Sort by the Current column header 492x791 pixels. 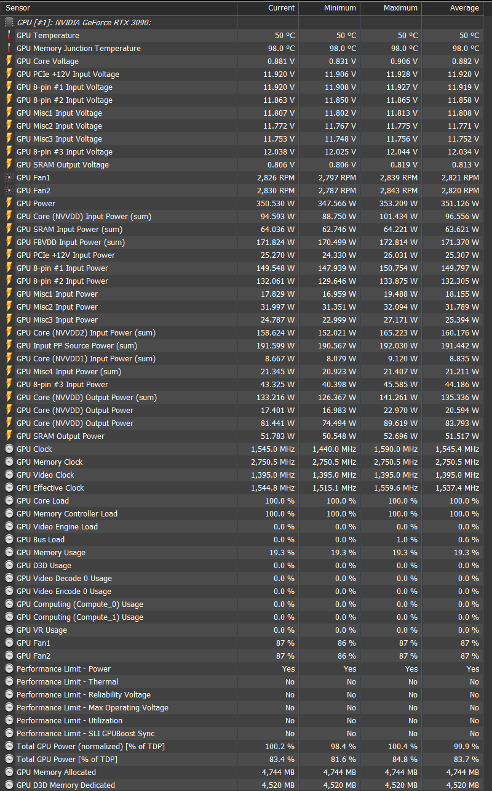click(x=268, y=8)
